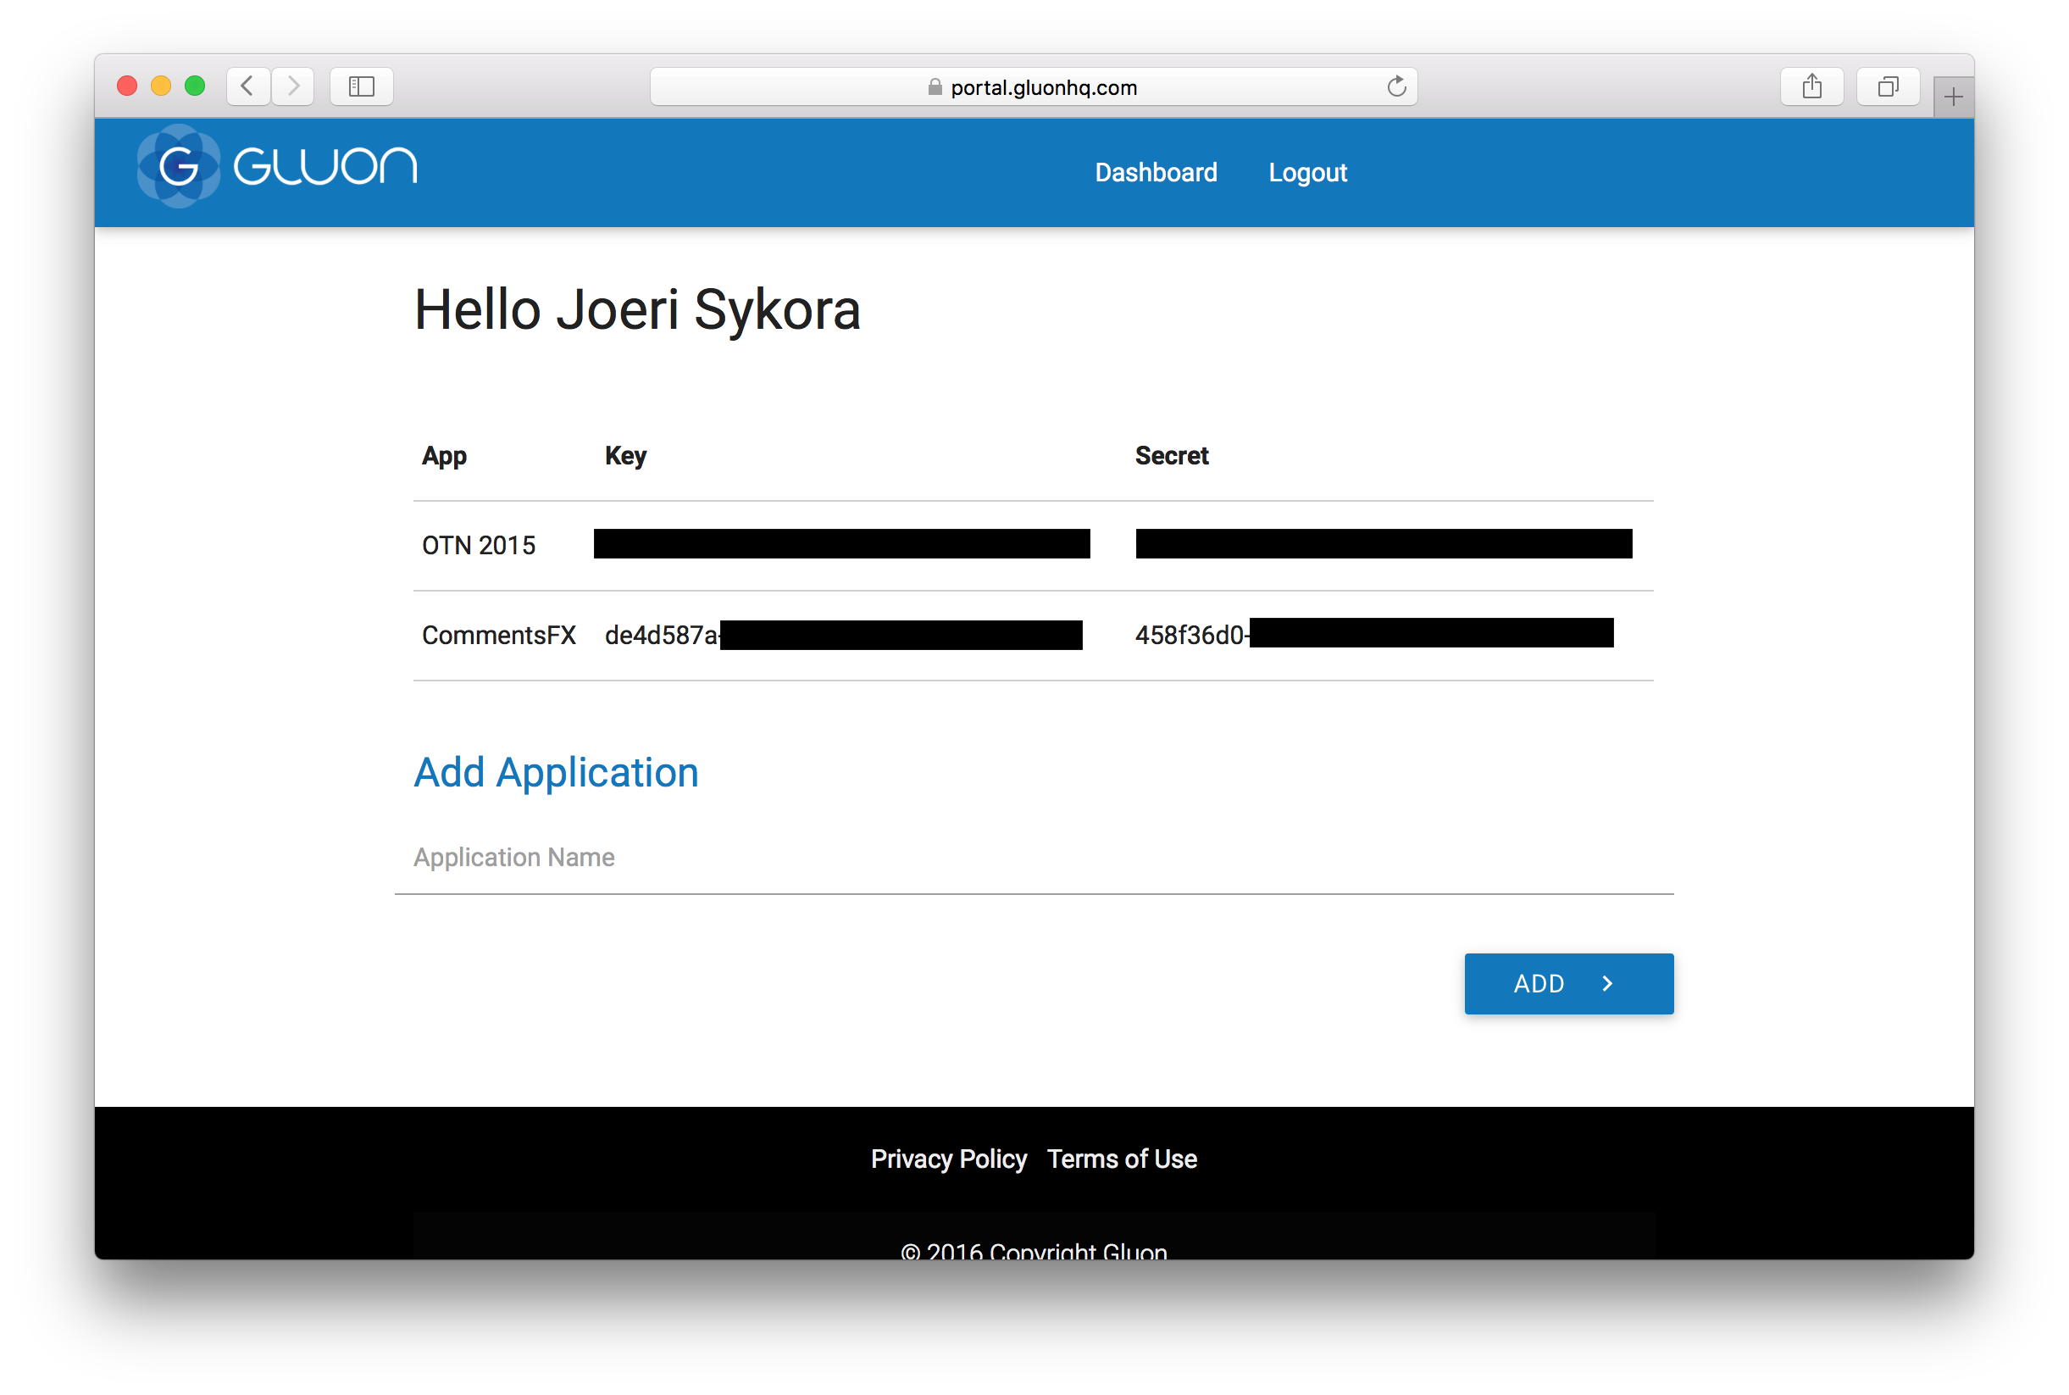The width and height of the screenshot is (2069, 1395).
Task: Reload the portal.gluonhq.com page
Action: coord(1396,86)
